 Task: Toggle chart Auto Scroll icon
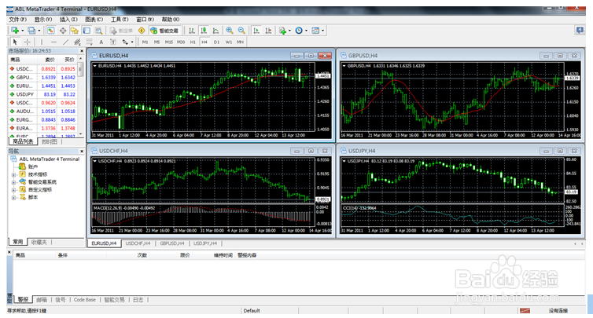256,31
